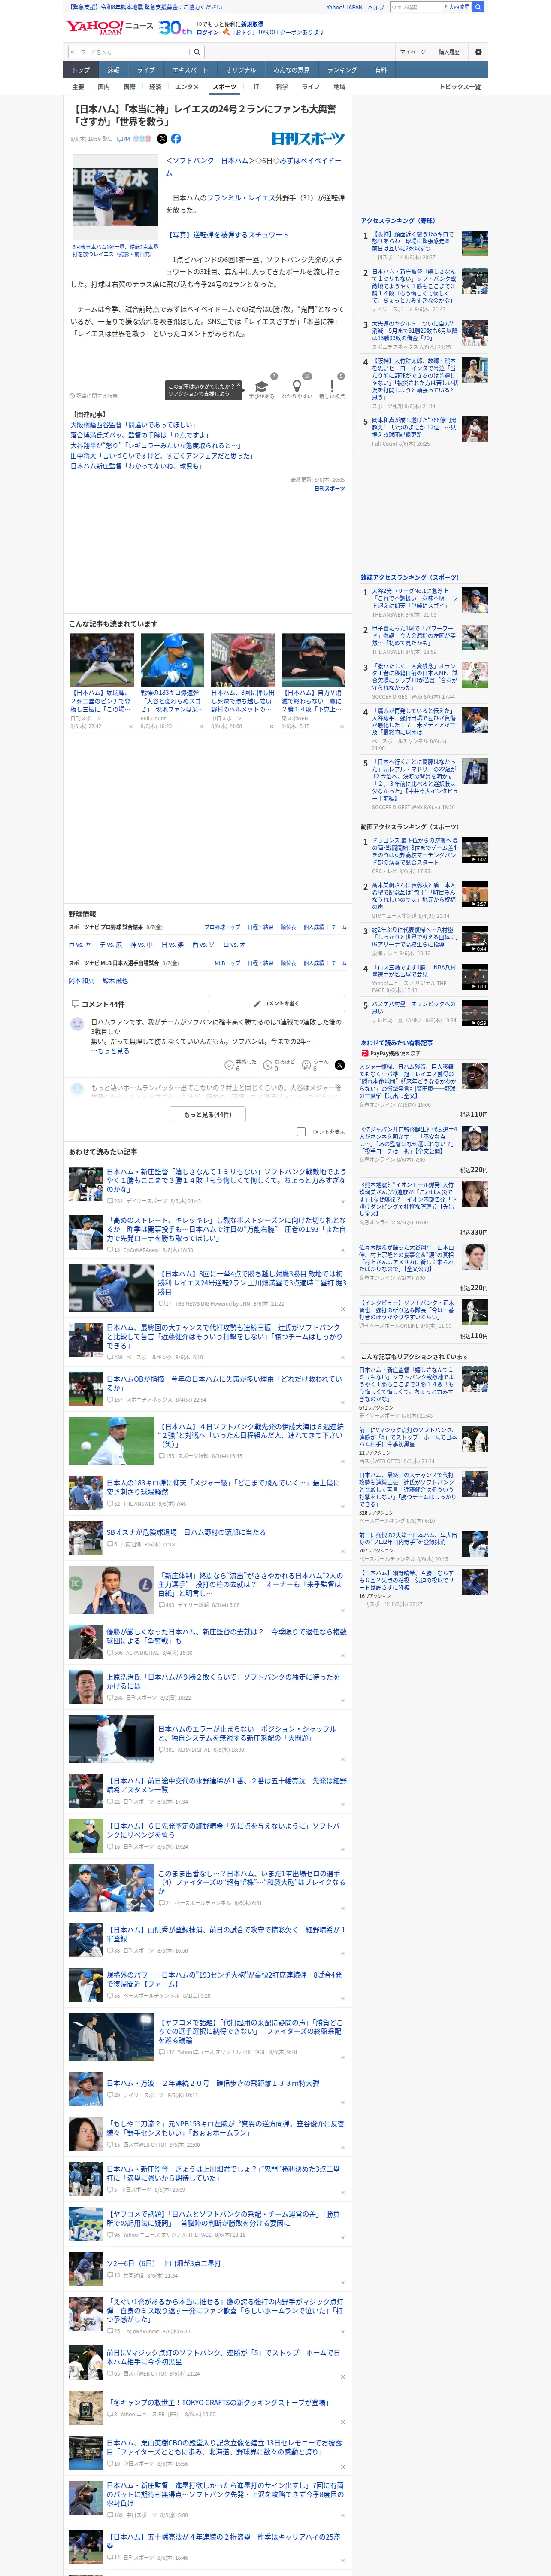551x2576 pixels.
Task: Click the Yahoo! JAPAN news logo
Action: pos(110,27)
